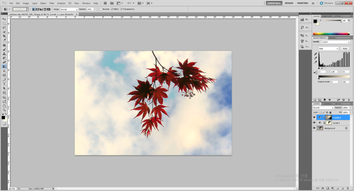Switch to the Design workspace button

(289, 3)
